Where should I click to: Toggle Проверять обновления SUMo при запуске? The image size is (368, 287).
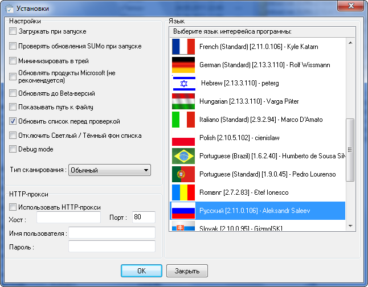click(x=13, y=46)
